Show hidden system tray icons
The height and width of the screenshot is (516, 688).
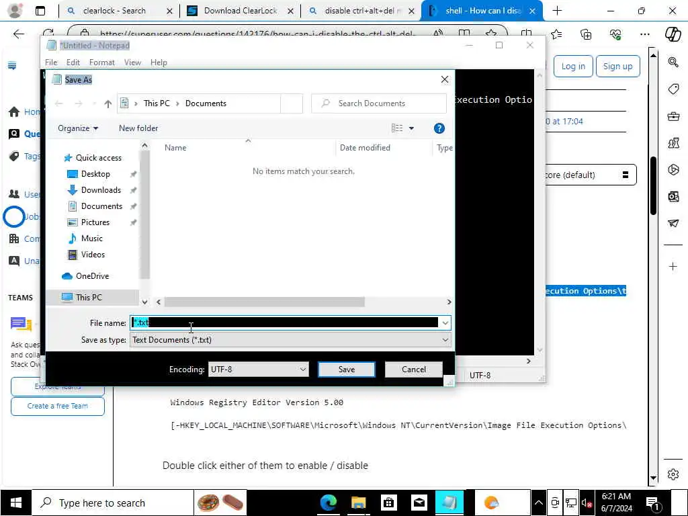[539, 503]
